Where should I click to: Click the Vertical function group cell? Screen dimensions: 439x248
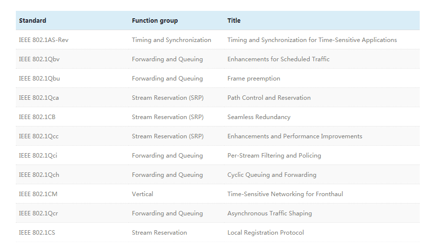(143, 194)
